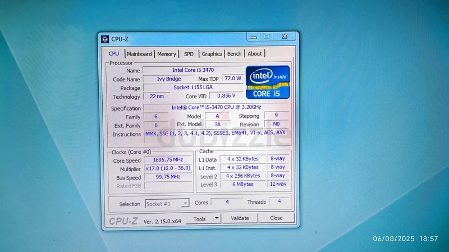This screenshot has height=252, width=449.
Task: Click the Max TDP value 77.0 W
Action: click(232, 79)
